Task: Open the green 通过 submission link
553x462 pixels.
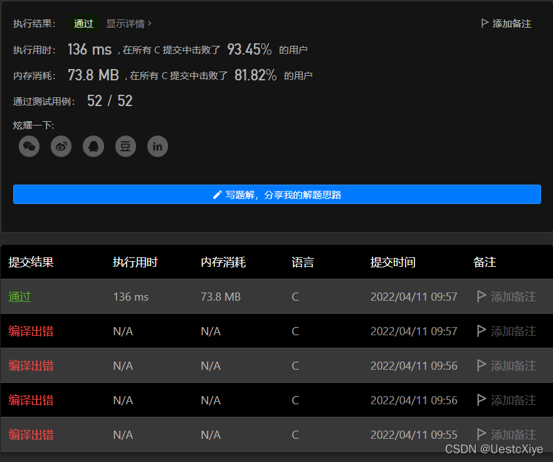Action: pos(20,297)
